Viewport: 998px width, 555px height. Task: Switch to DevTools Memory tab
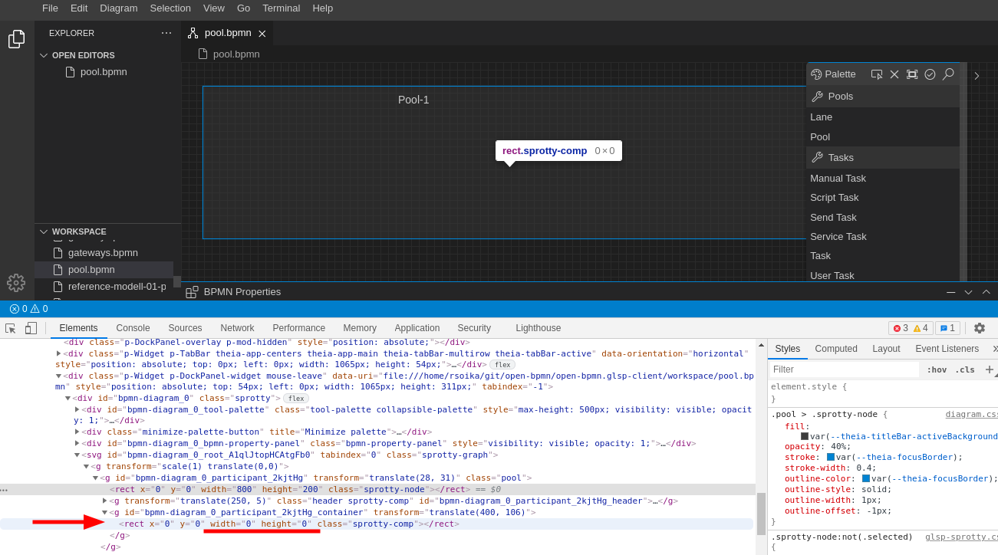[360, 328]
